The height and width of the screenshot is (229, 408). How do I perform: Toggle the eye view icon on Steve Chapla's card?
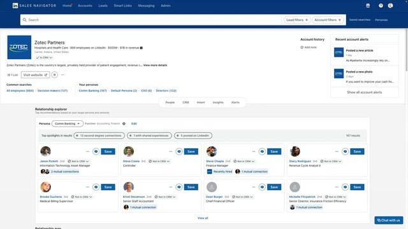[262, 151]
